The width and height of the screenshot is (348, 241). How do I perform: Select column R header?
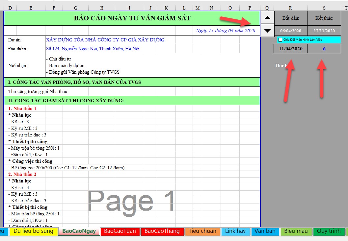coord(290,8)
